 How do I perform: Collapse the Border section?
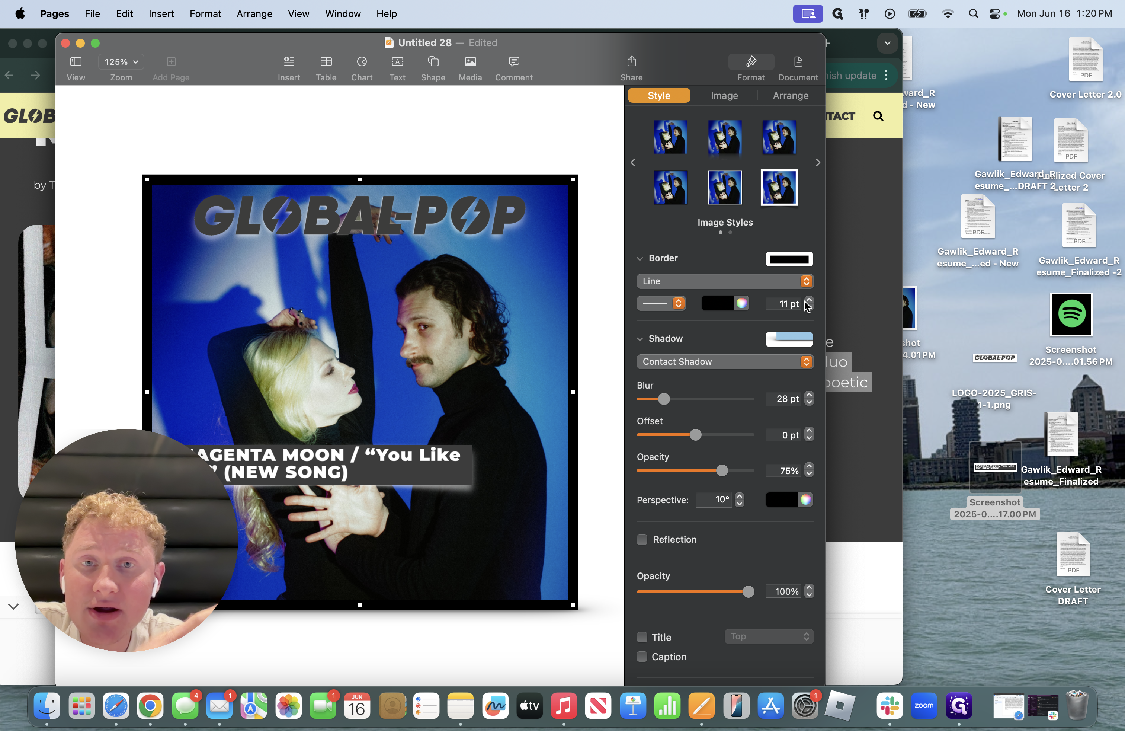pos(640,259)
